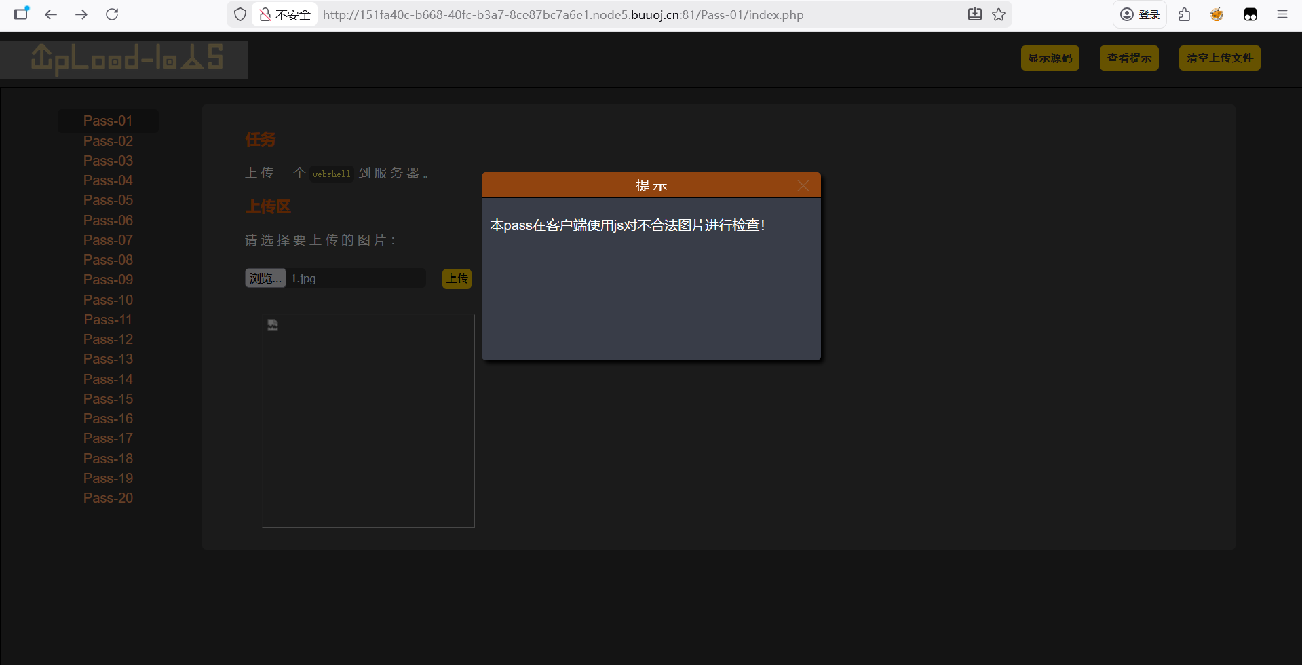The image size is (1302, 665).
Task: Click the forward navigation arrow
Action: click(x=81, y=14)
